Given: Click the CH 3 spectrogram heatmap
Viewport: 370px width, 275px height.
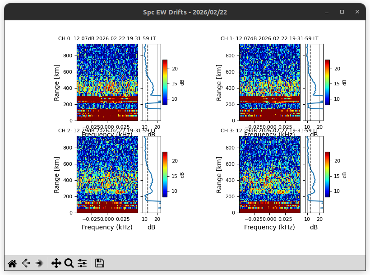Looking at the screenshot, I should [x=269, y=174].
